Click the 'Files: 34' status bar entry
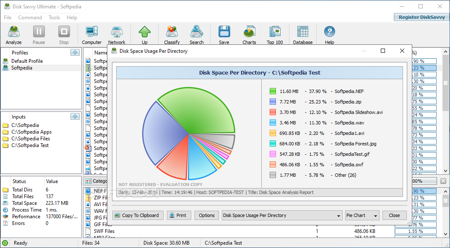This screenshot has height=248, width=450. (x=91, y=243)
